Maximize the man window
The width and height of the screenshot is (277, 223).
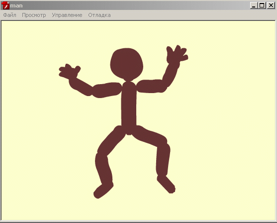pyautogui.click(x=262, y=5)
